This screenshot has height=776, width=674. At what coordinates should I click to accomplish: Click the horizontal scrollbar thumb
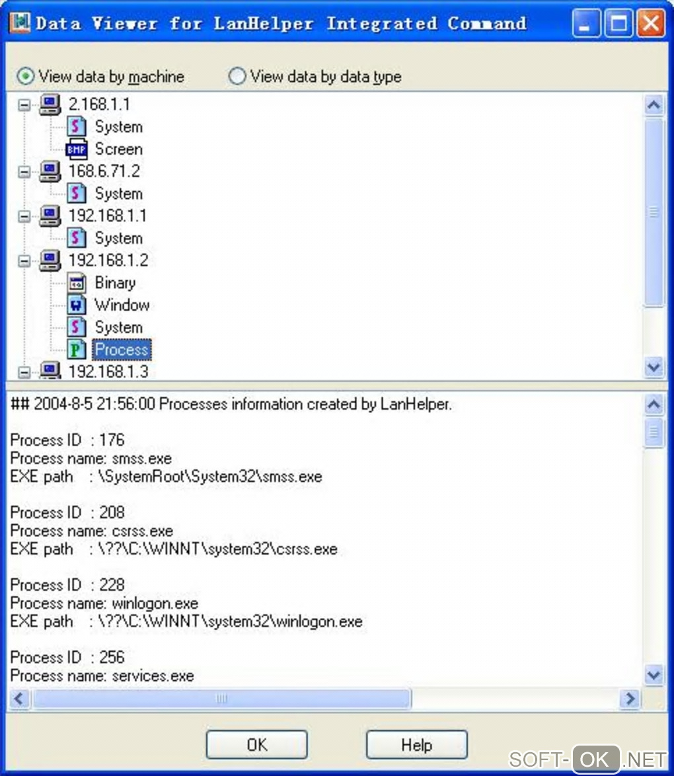[x=221, y=698]
